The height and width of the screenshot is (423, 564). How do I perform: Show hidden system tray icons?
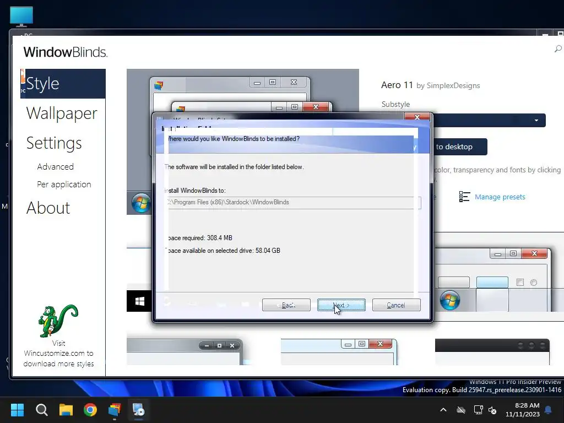point(443,410)
